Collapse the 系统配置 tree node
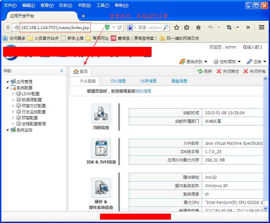This screenshot has height=223, width=270. (7, 88)
